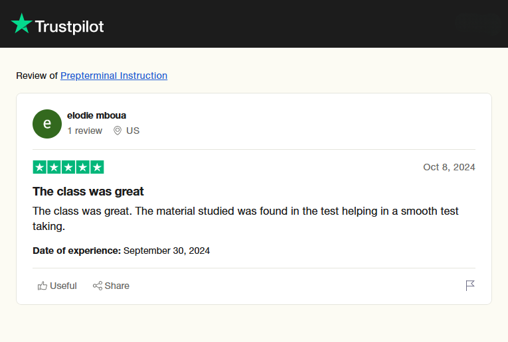Image resolution: width=508 pixels, height=342 pixels.
Task: Click the fourth rating star
Action: tap(82, 167)
